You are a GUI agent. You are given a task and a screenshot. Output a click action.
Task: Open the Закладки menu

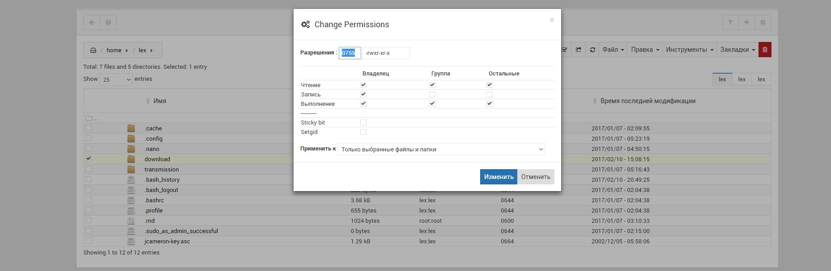(x=737, y=50)
